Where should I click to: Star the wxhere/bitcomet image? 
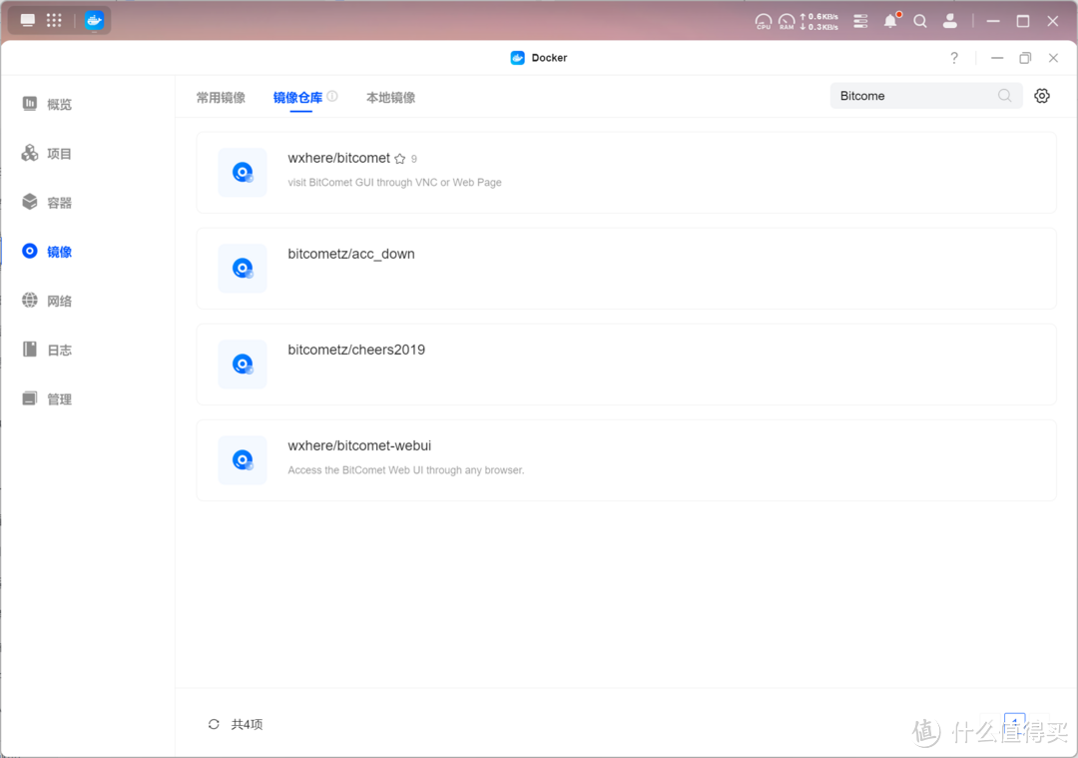pos(400,158)
